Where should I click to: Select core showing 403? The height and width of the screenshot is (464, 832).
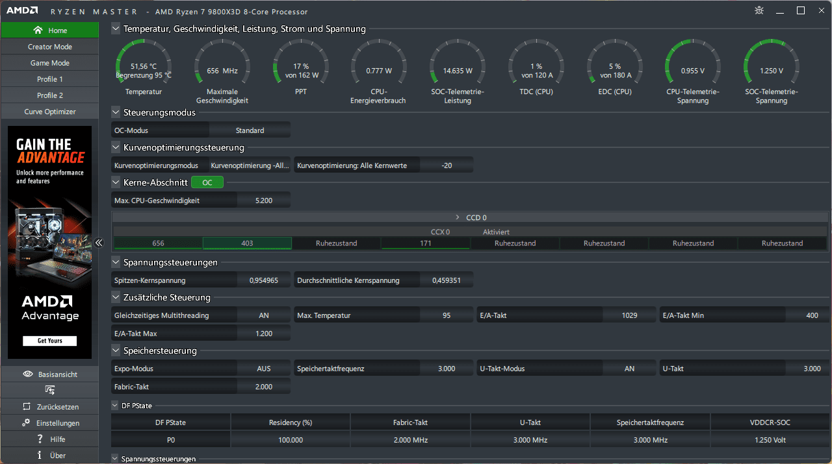pyautogui.click(x=247, y=243)
